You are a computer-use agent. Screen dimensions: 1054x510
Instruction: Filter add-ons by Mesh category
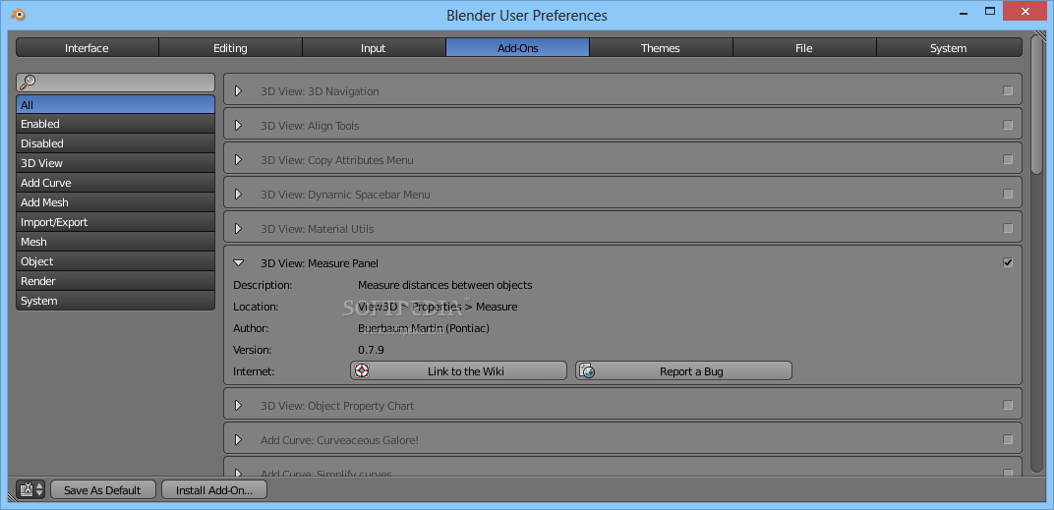116,242
